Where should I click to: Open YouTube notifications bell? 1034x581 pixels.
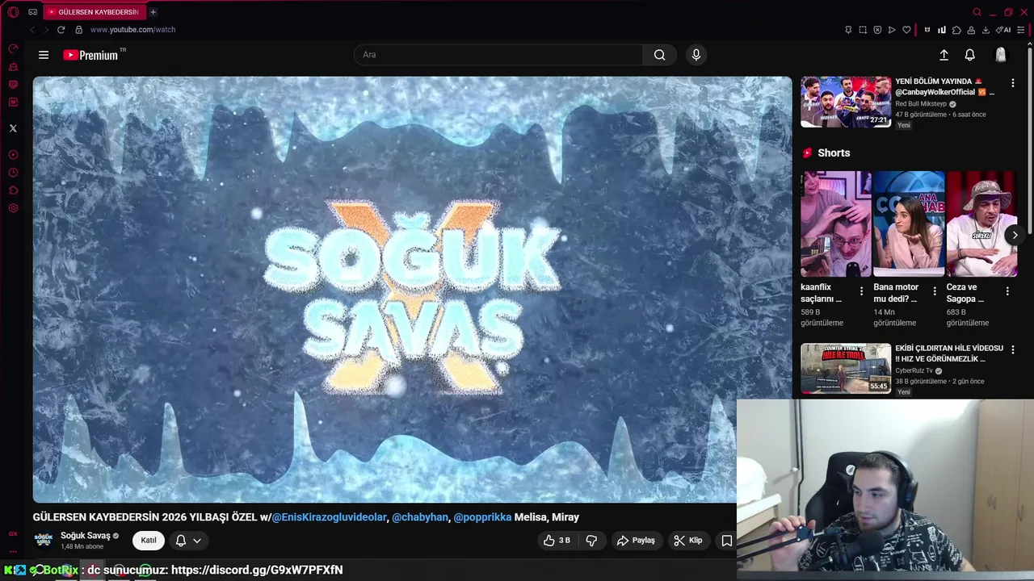pos(969,55)
